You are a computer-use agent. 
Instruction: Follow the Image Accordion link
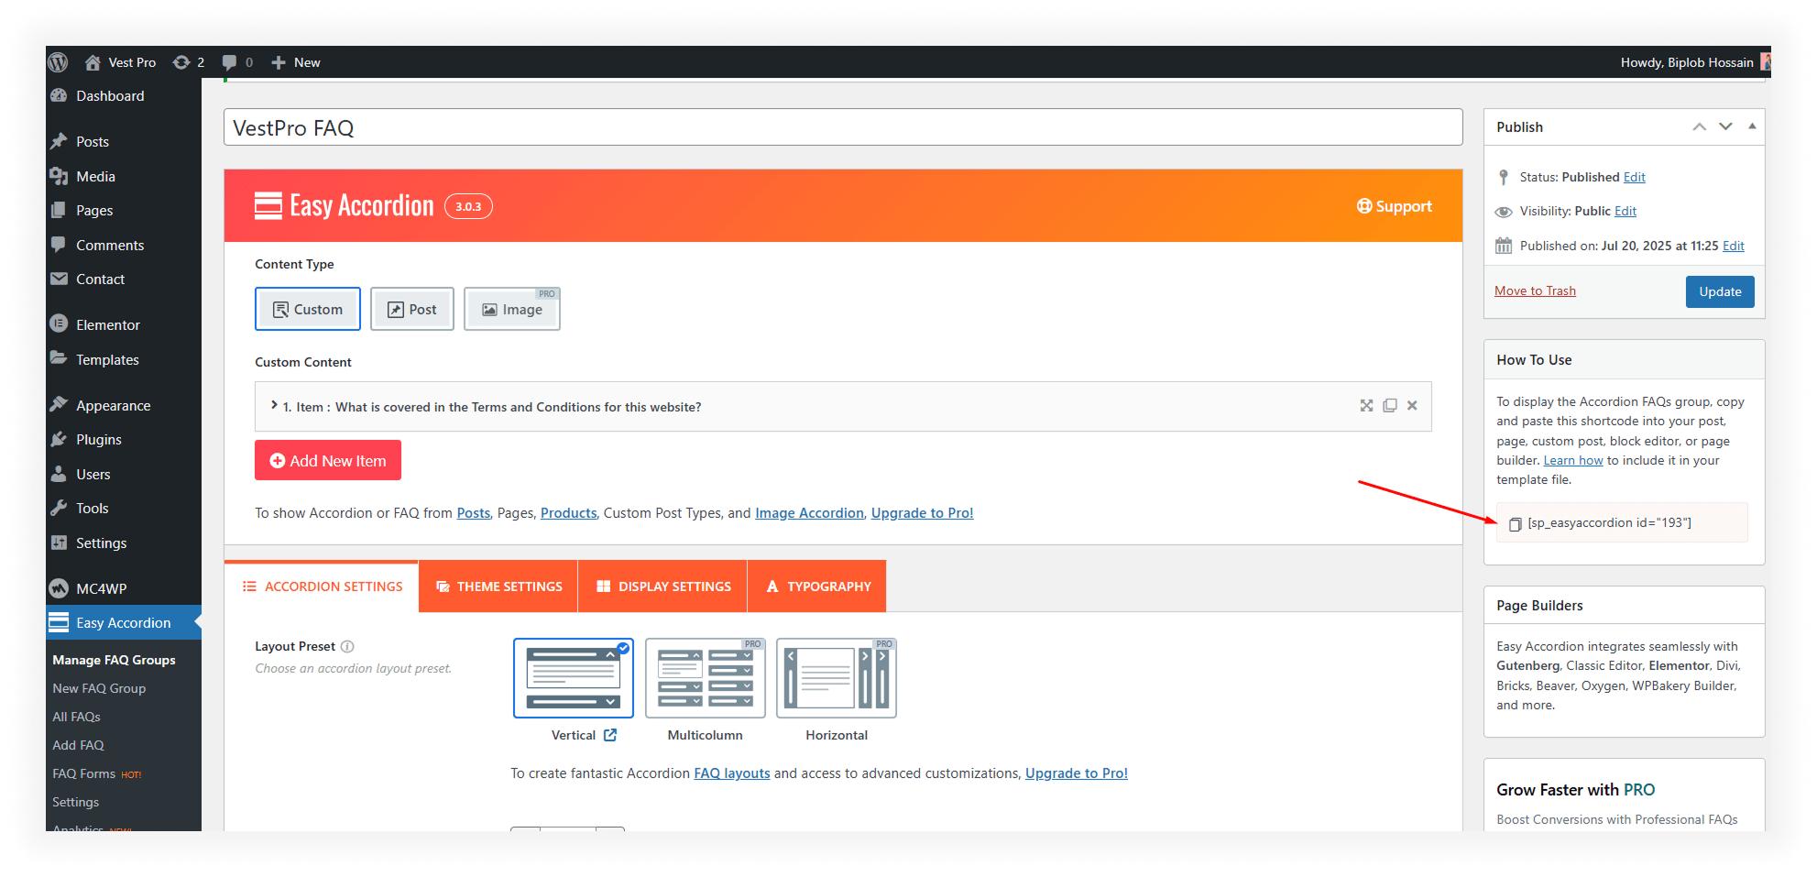pos(809,513)
